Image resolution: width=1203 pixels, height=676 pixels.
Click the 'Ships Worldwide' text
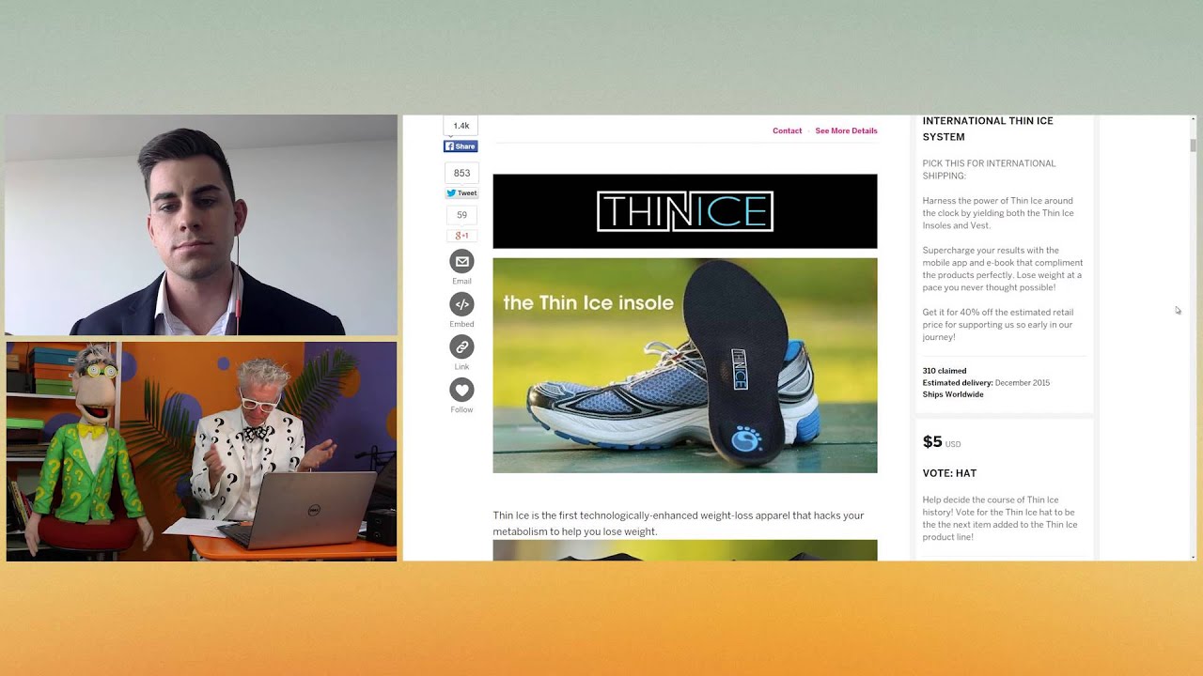(x=953, y=394)
